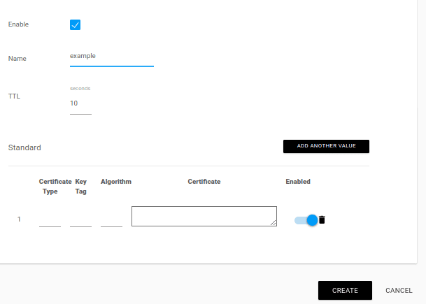Click the Certificate column header
This screenshot has width=426, height=304.
(204, 182)
